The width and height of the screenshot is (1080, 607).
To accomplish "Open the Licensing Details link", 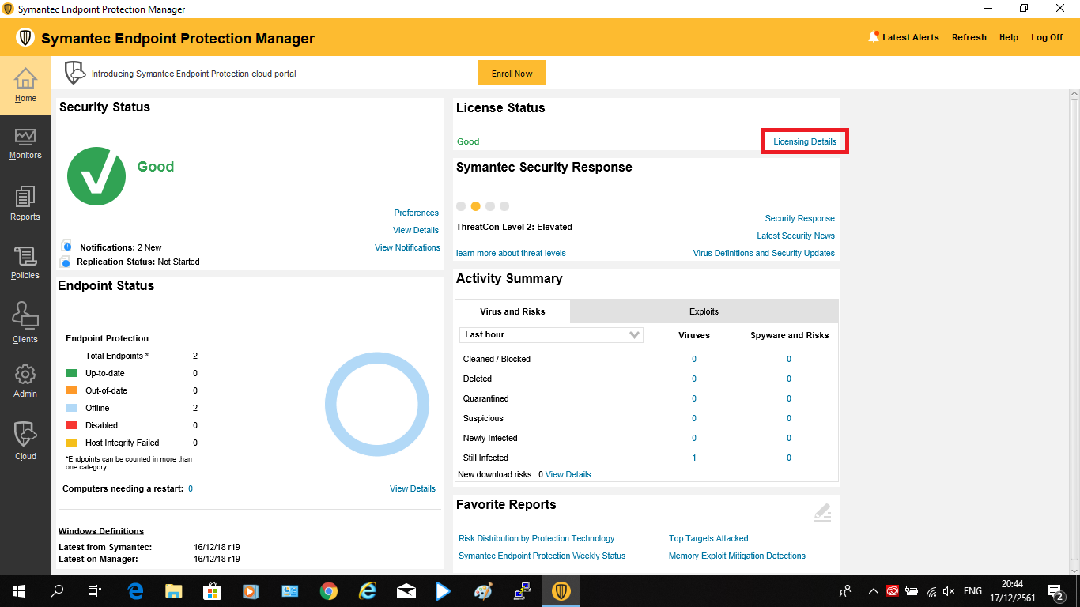I will click(805, 141).
